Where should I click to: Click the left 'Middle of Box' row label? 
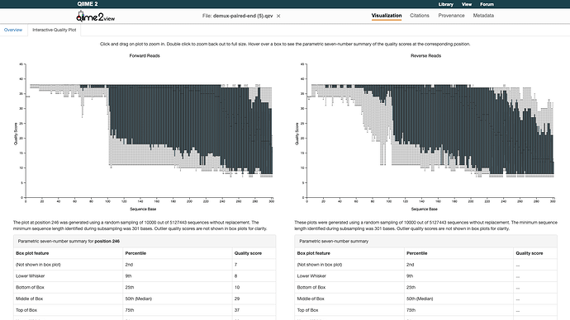click(29, 299)
